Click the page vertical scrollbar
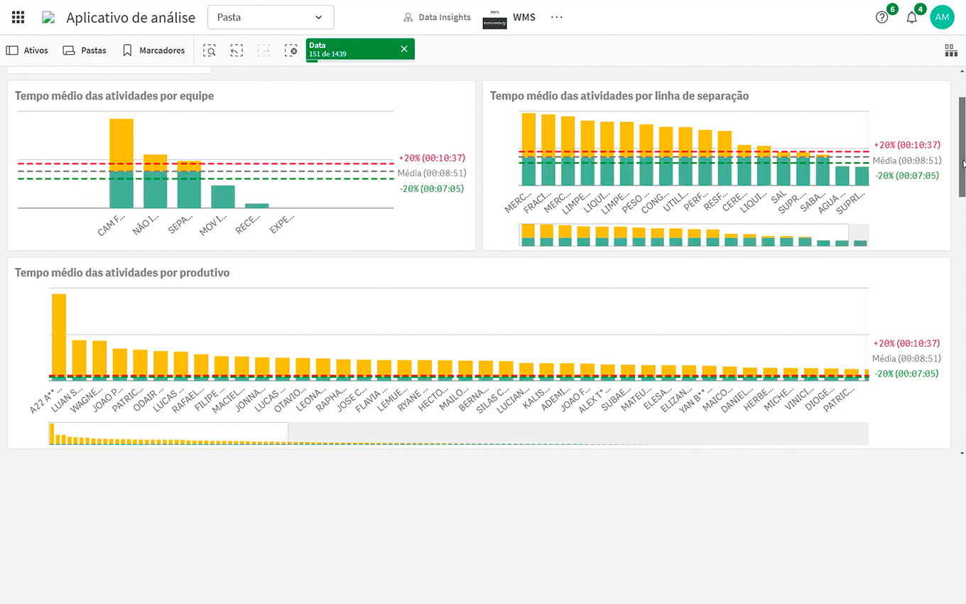The image size is (966, 604). pyautogui.click(x=962, y=146)
